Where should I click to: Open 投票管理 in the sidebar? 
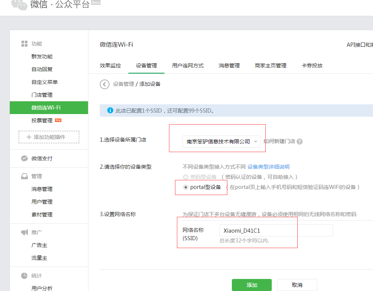(42, 120)
